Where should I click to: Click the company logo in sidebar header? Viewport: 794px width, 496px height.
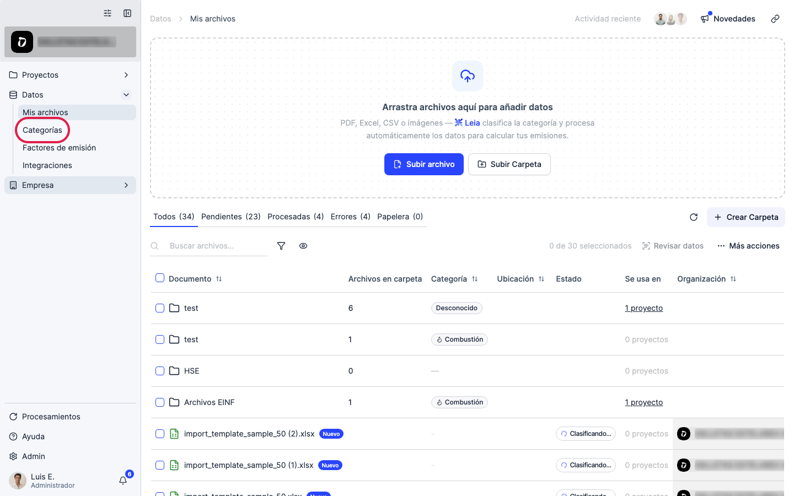[22, 42]
